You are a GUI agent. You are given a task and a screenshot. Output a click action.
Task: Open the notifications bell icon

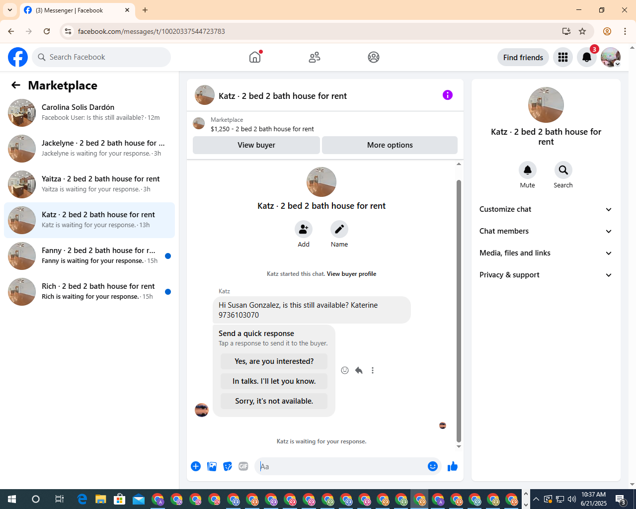pyautogui.click(x=587, y=57)
